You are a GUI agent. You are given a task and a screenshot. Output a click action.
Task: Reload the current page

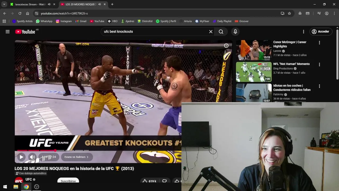(20, 13)
